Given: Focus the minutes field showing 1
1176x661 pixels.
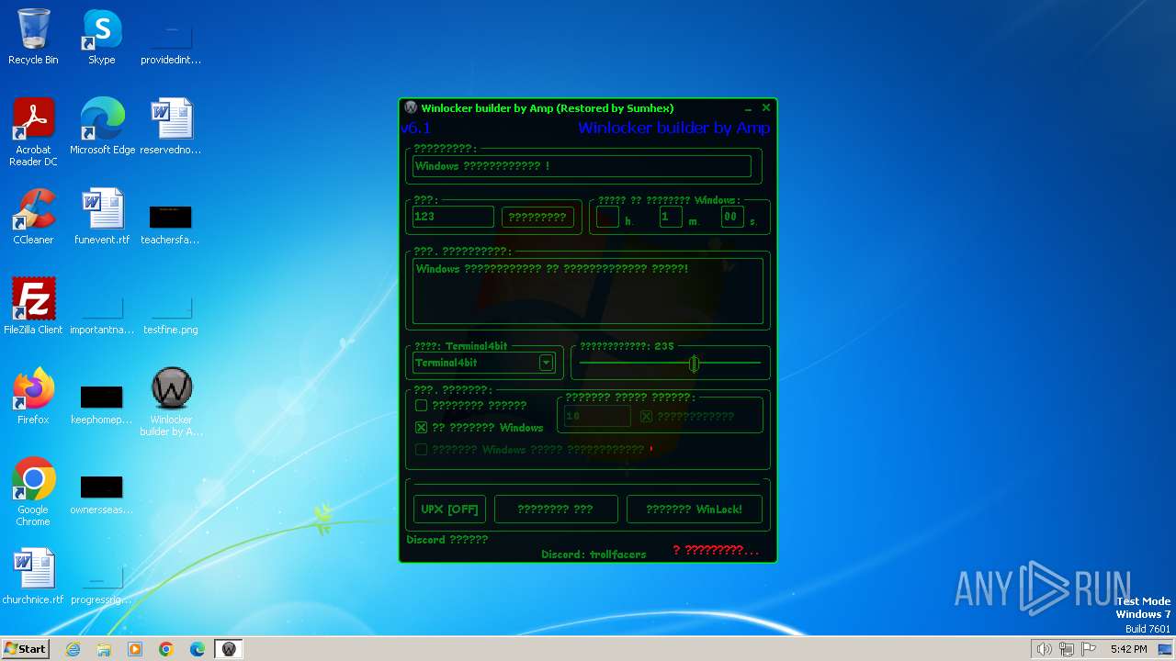Looking at the screenshot, I should pos(671,218).
